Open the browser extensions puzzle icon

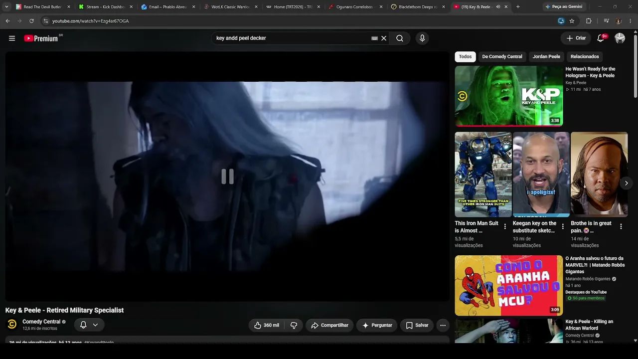point(589,21)
